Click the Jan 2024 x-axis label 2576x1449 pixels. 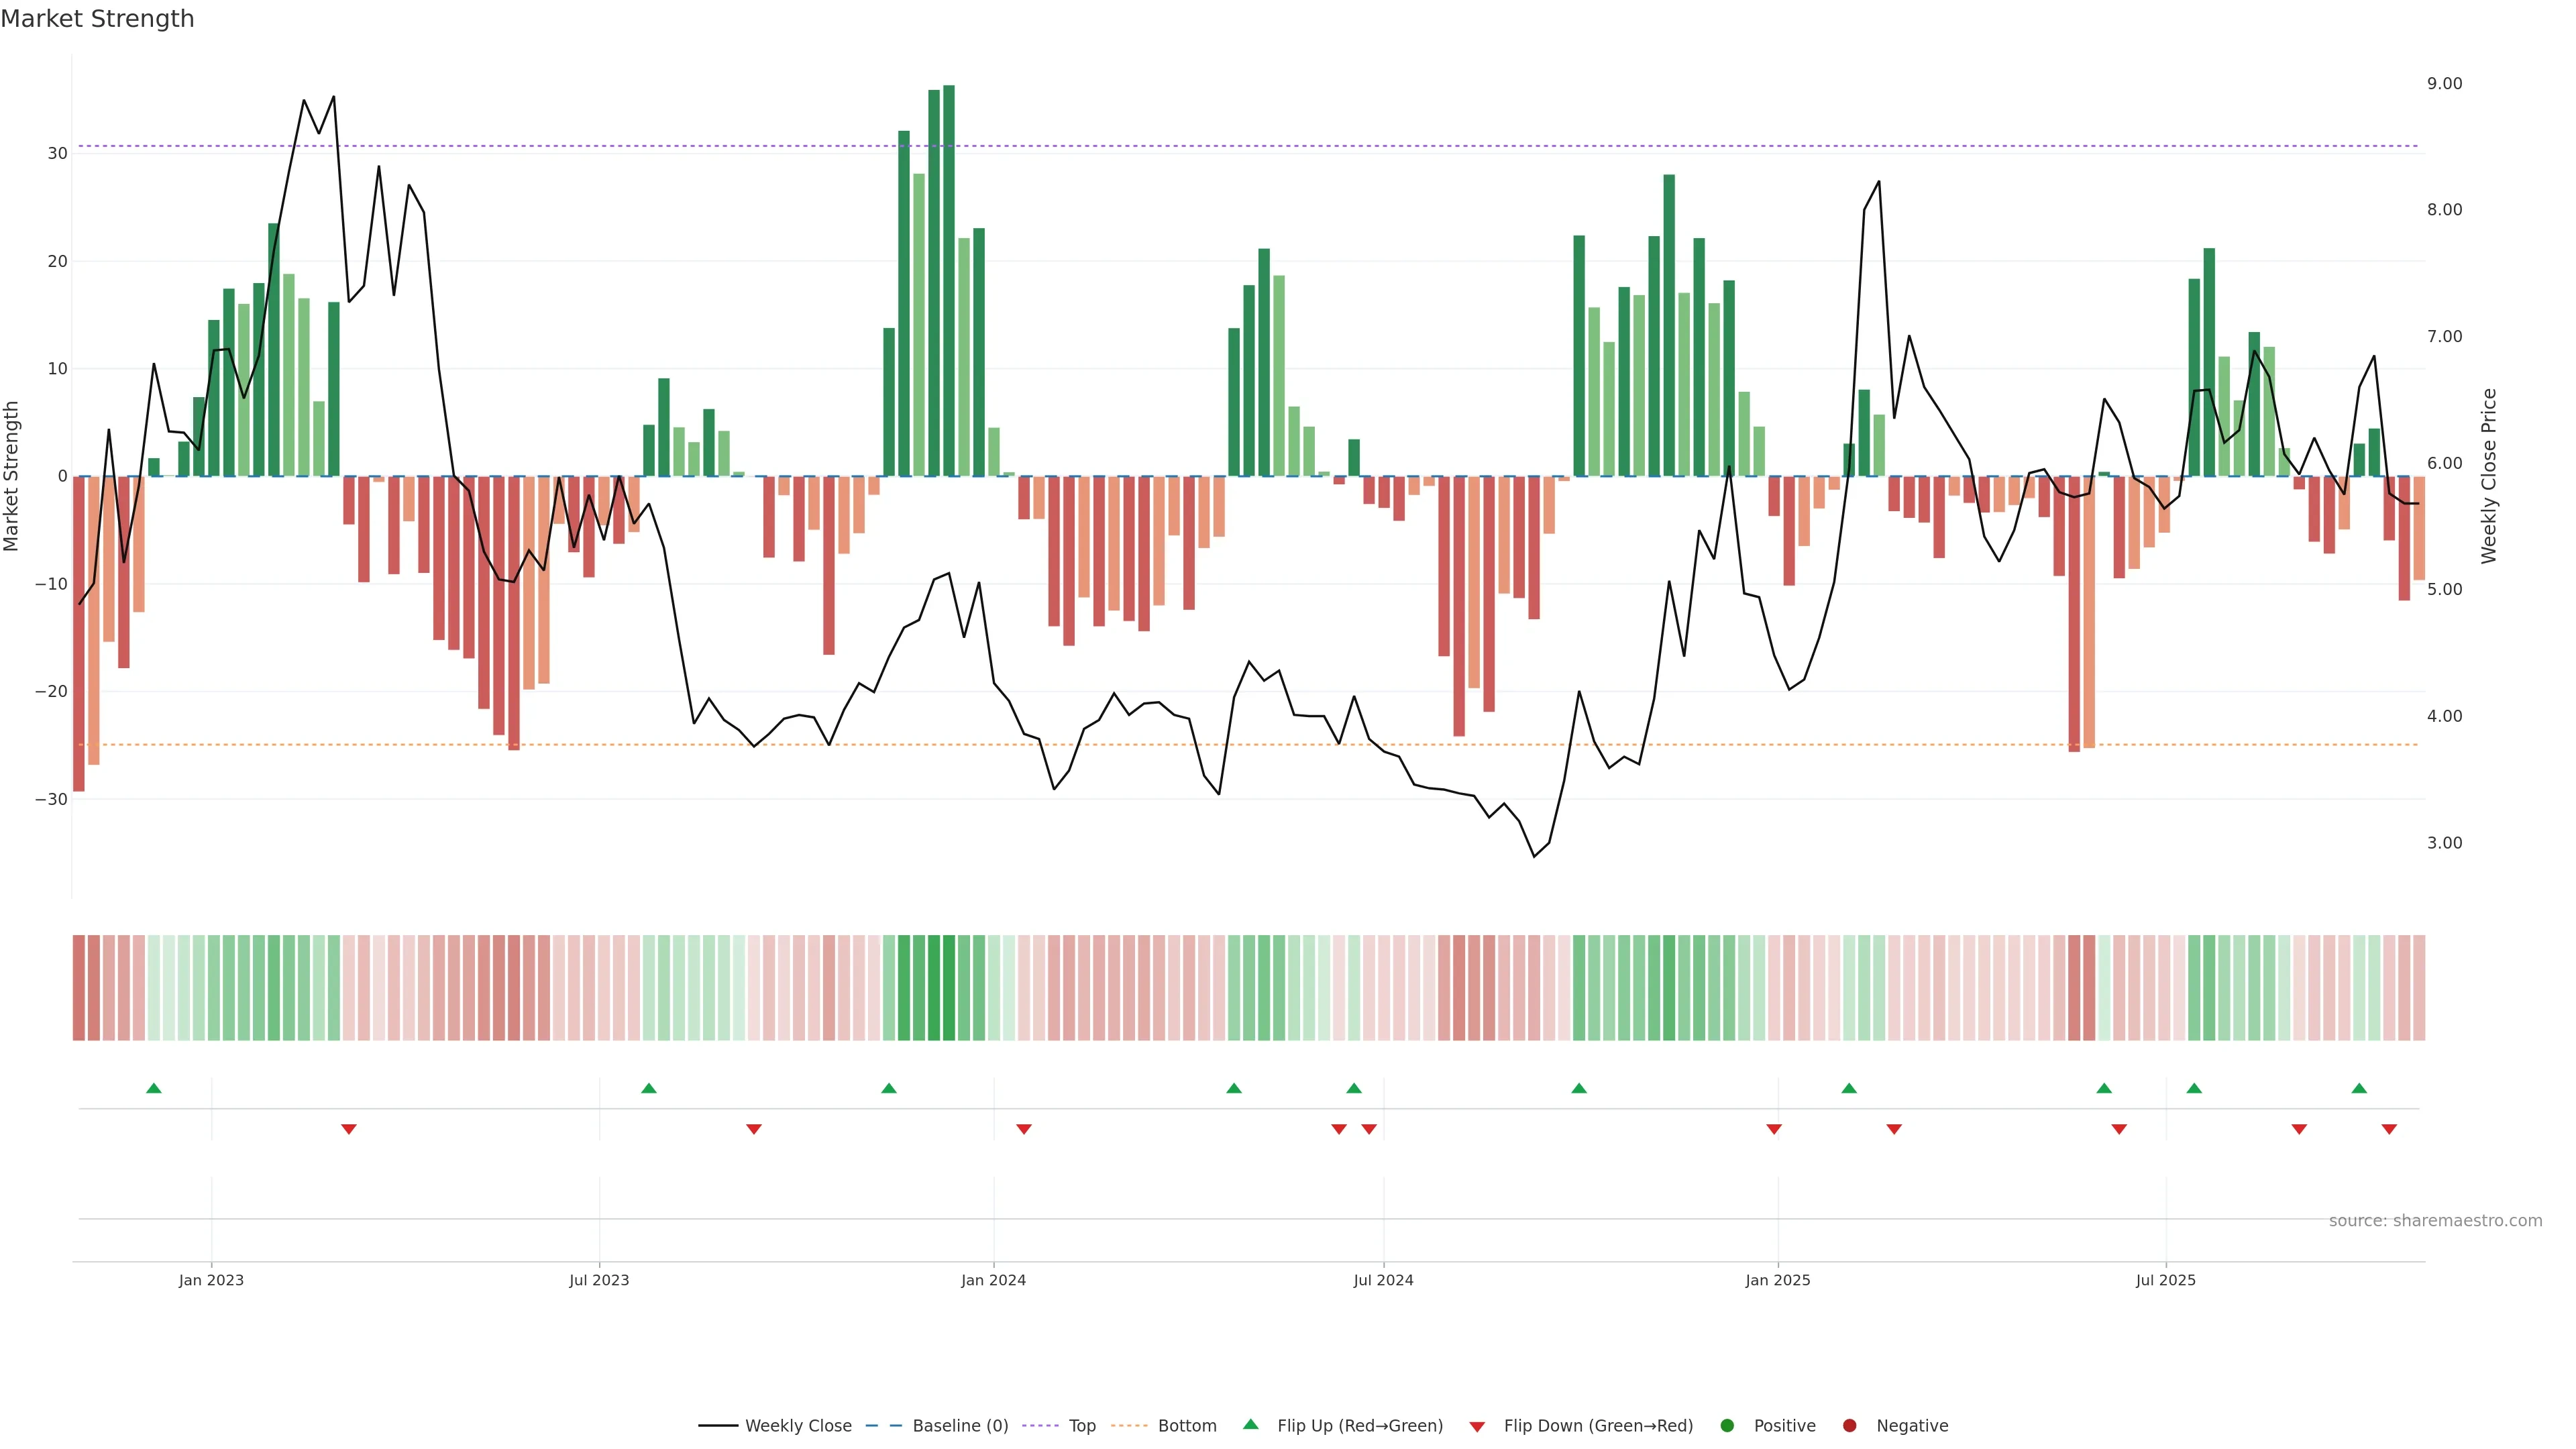(993, 1280)
